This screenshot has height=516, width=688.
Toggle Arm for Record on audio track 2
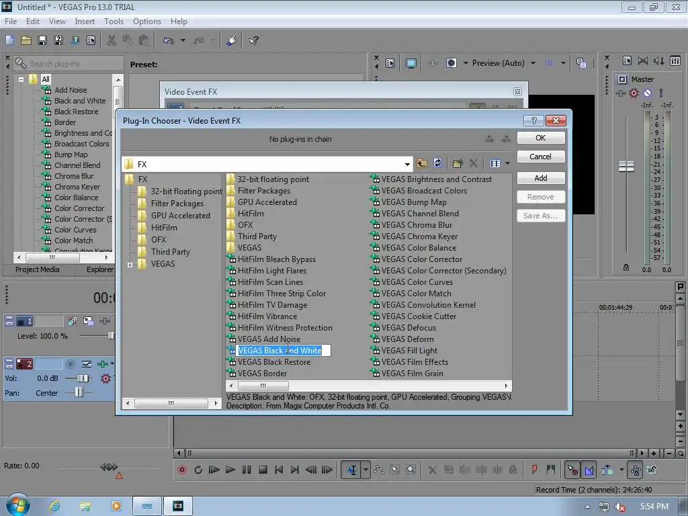(x=70, y=363)
